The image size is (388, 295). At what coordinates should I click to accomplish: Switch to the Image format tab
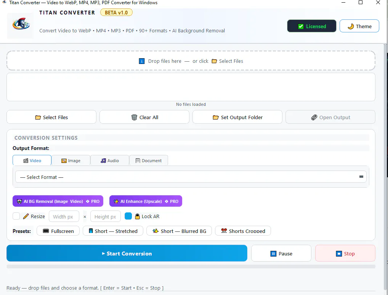[71, 161]
